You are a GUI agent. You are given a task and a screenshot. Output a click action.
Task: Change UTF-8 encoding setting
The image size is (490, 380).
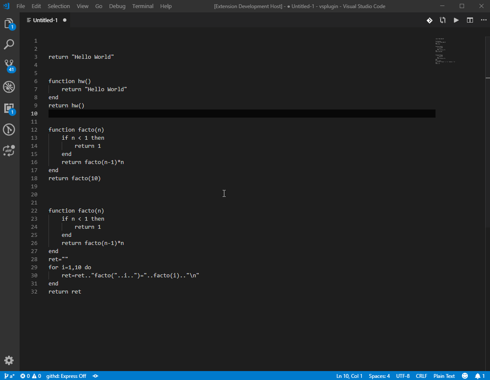(x=403, y=376)
